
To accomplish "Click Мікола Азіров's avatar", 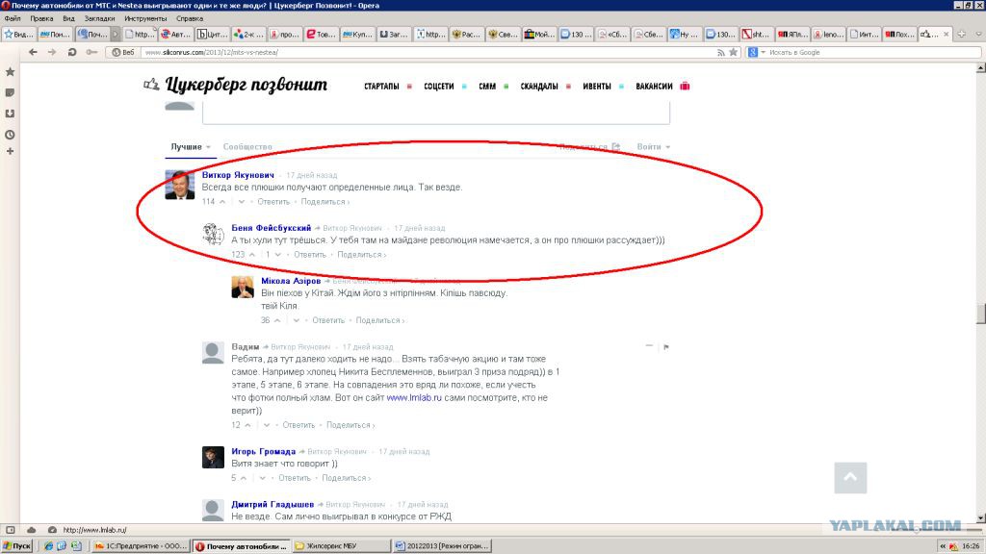I will [x=243, y=287].
